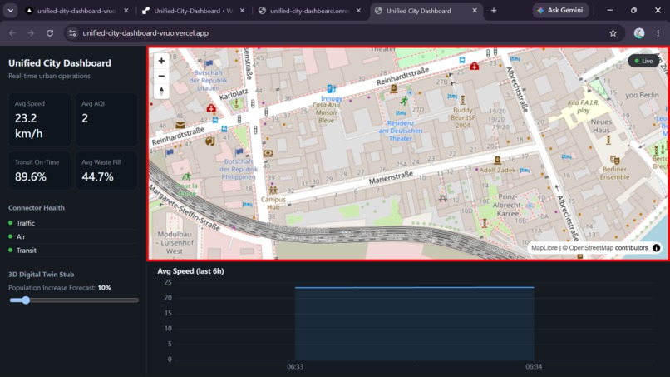Click the Unified City Dashboard title
Viewport: 670px width, 377px height.
click(x=59, y=63)
